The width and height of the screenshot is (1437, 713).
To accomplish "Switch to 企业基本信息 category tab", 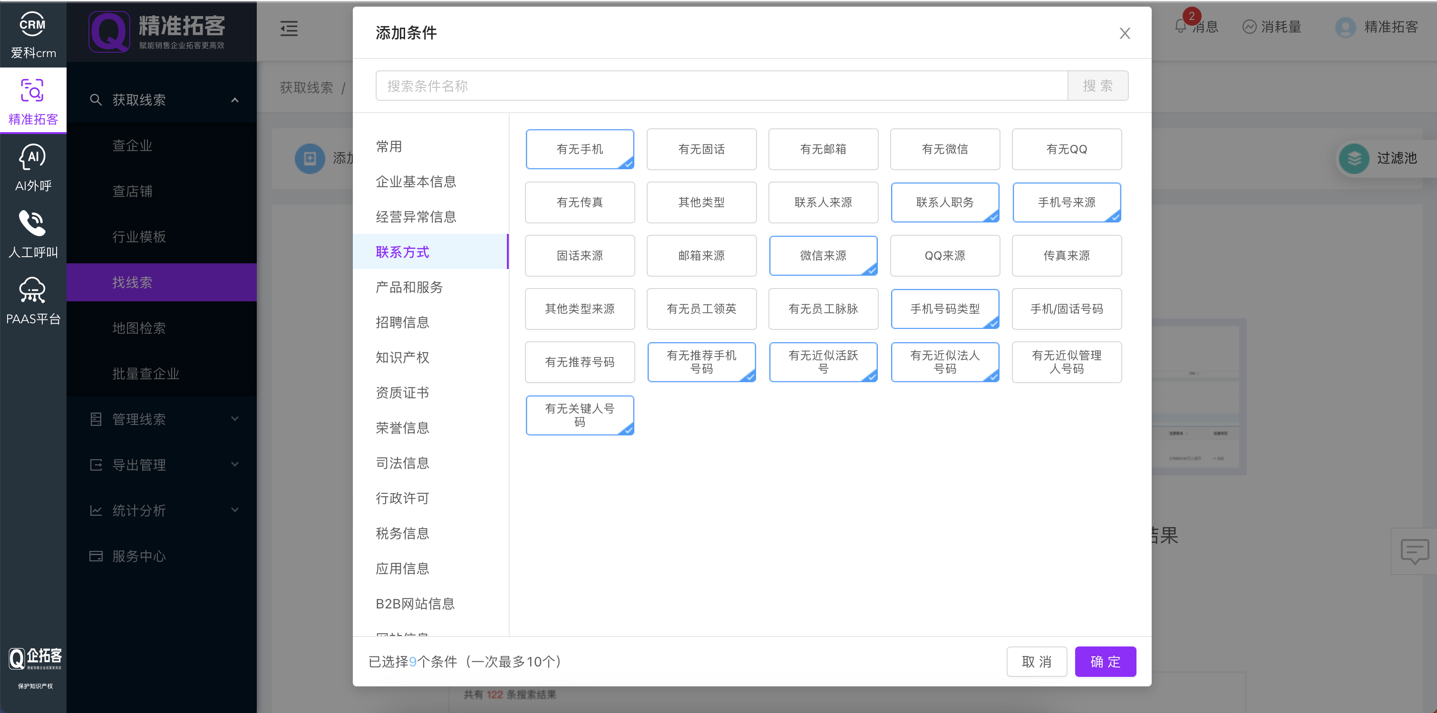I will tap(416, 182).
